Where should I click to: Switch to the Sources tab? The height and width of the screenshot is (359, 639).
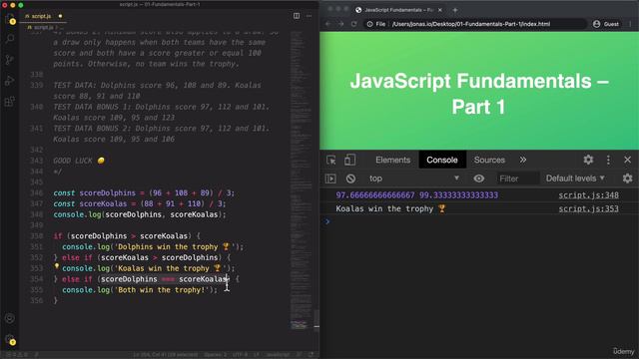489,160
